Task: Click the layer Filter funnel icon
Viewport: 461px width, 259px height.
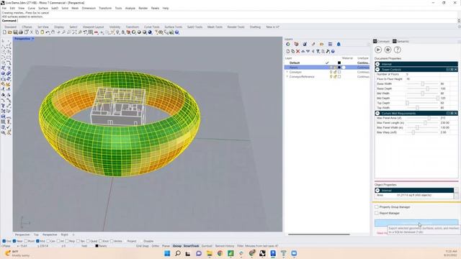Action: pyautogui.click(x=318, y=51)
